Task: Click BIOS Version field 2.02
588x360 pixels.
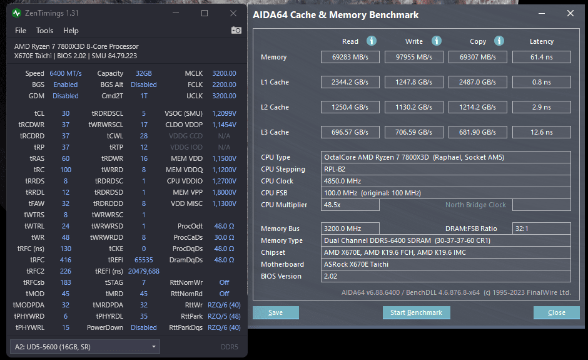Action: [x=446, y=276]
